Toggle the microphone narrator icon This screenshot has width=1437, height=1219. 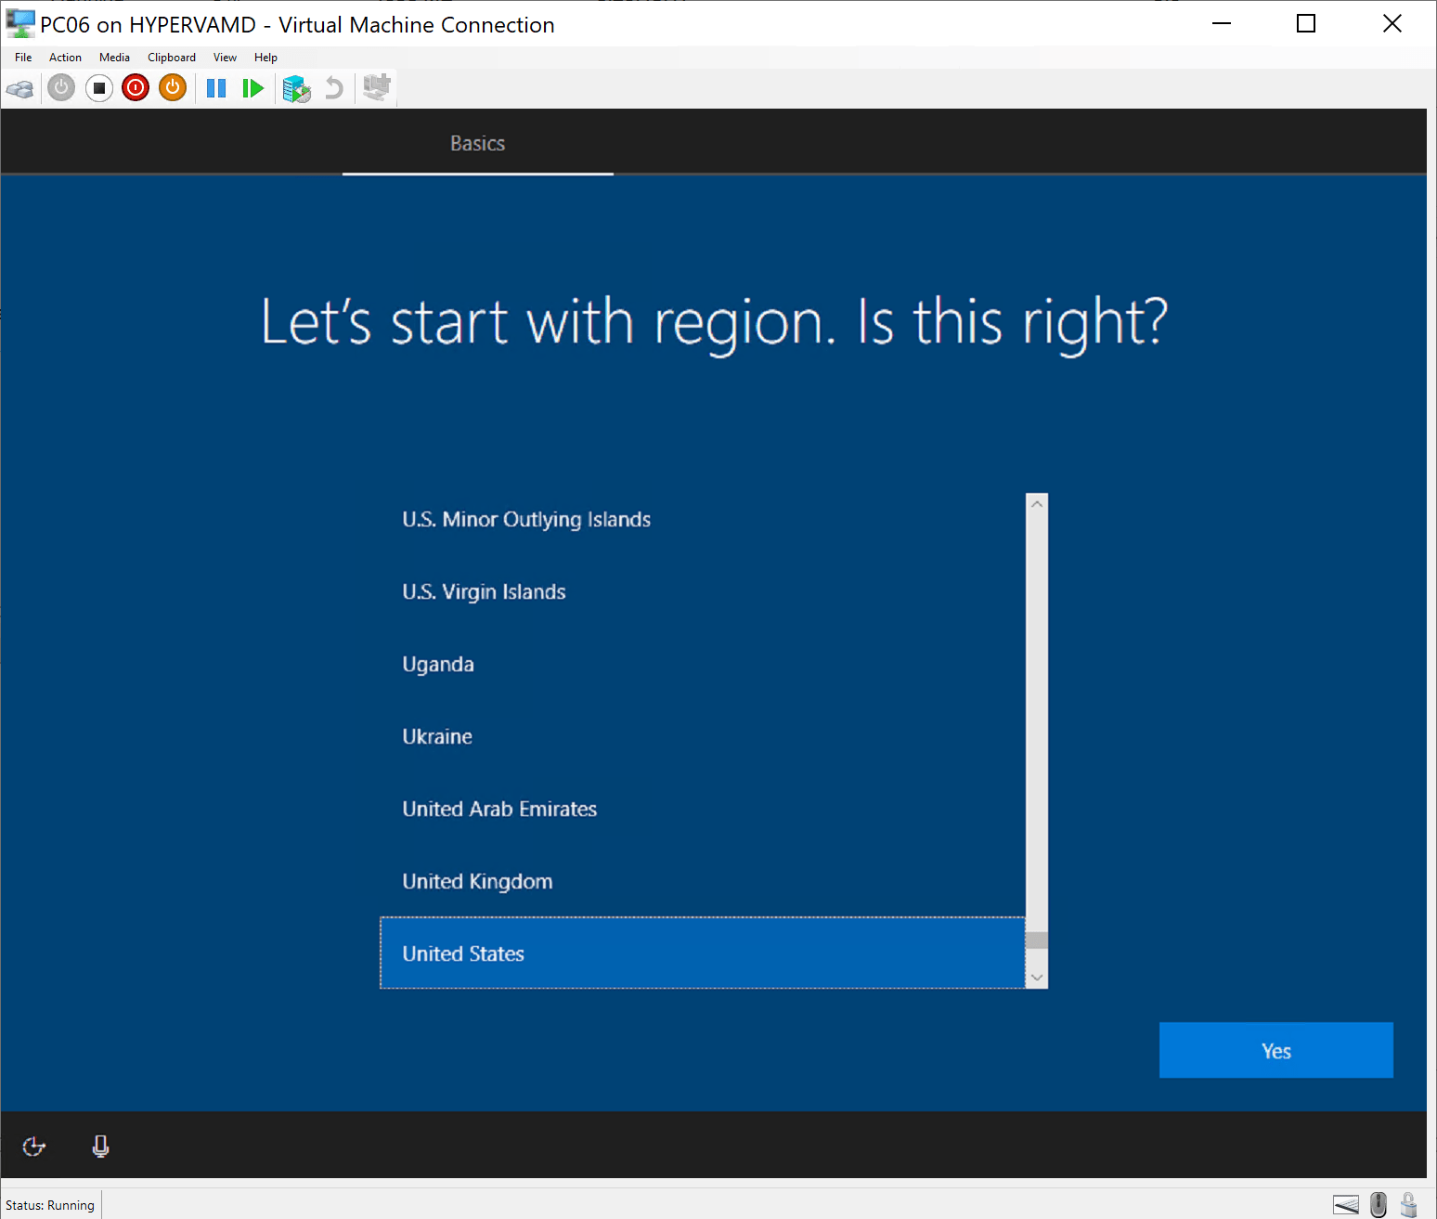coord(100,1147)
